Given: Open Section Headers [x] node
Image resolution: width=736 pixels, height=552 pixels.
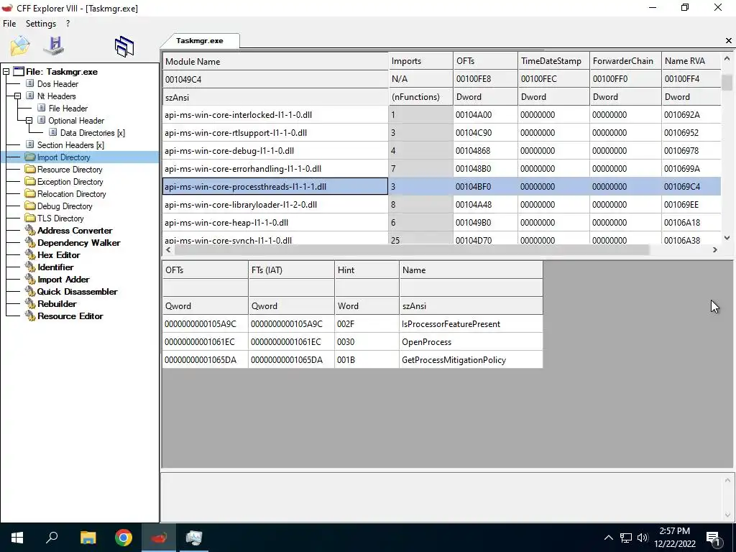Looking at the screenshot, I should point(70,145).
